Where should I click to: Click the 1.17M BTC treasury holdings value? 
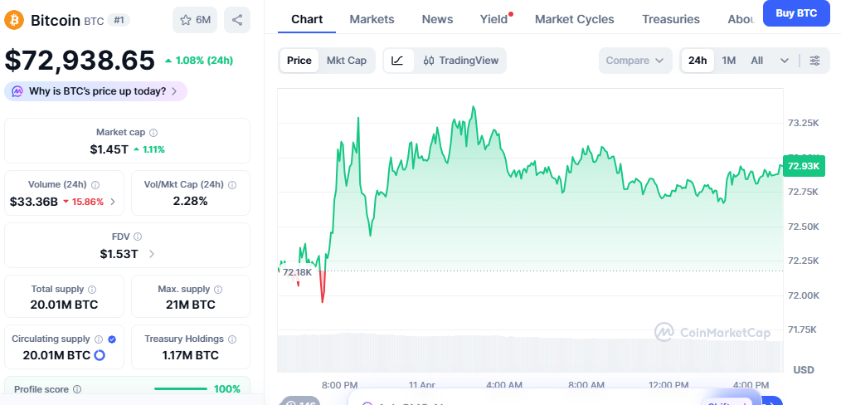[191, 355]
